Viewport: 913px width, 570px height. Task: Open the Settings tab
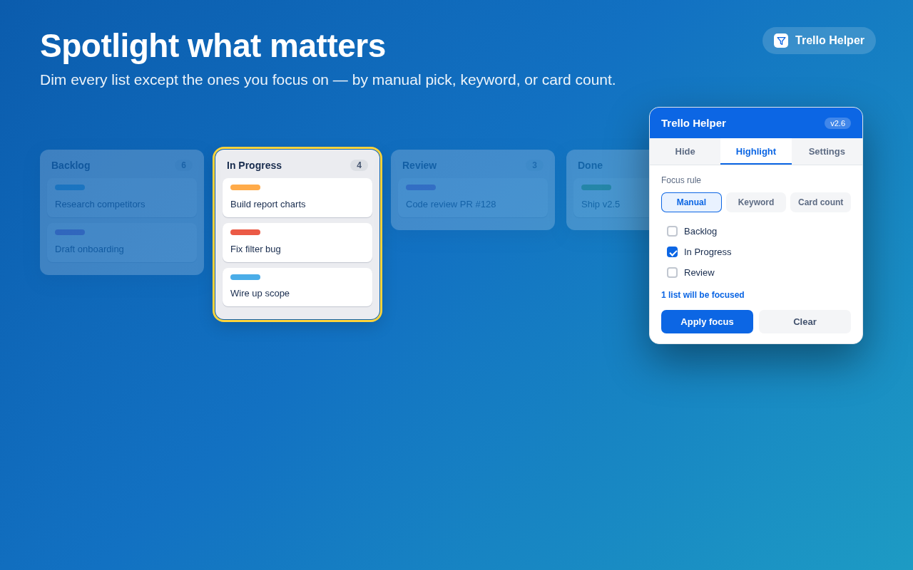tap(827, 152)
